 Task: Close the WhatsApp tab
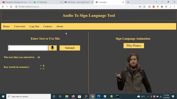(61, 2)
